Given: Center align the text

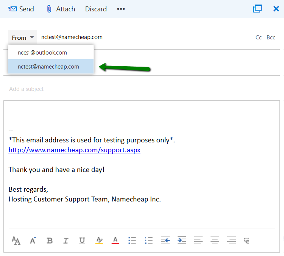Looking at the screenshot, I should 215,240.
